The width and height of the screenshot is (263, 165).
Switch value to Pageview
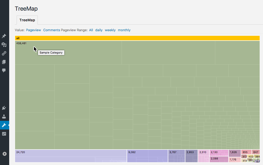[33, 30]
